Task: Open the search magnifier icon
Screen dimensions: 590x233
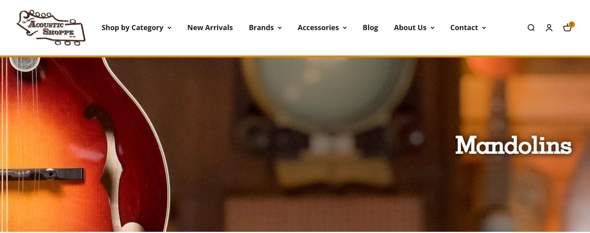Action: 531,28
